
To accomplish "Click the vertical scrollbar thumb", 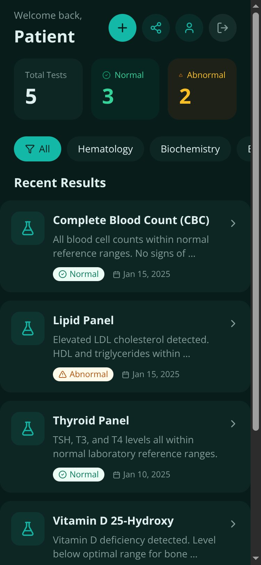I will 256,222.
